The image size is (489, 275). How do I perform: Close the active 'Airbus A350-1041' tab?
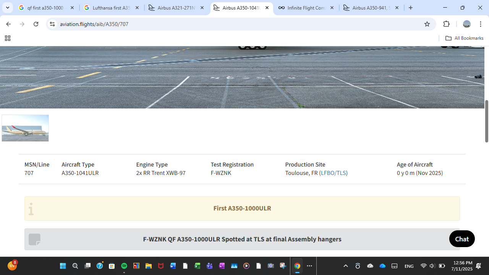tap(267, 8)
